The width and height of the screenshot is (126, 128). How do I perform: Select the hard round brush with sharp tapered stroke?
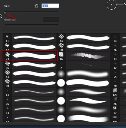point(83,101)
